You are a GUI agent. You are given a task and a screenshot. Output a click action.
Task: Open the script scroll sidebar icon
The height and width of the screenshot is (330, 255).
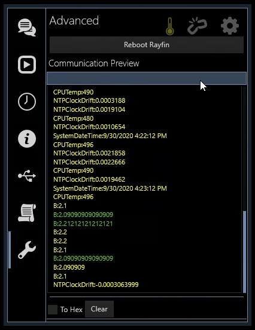[27, 213]
